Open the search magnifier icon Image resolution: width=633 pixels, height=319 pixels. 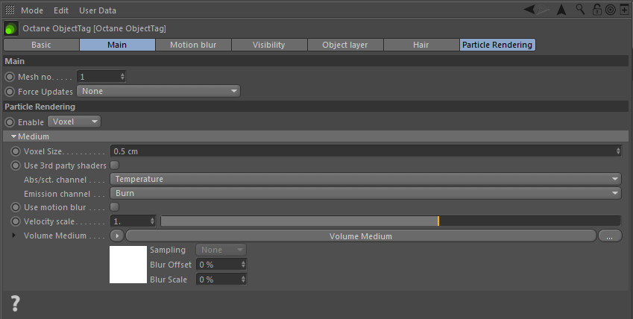click(x=580, y=9)
